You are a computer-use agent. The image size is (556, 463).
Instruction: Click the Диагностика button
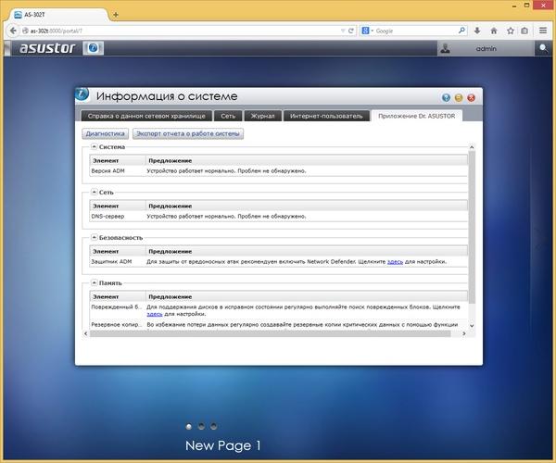pyautogui.click(x=106, y=133)
